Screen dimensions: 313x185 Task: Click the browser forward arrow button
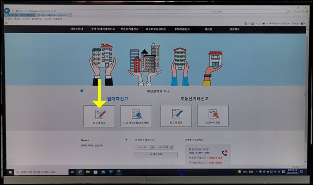point(13,11)
